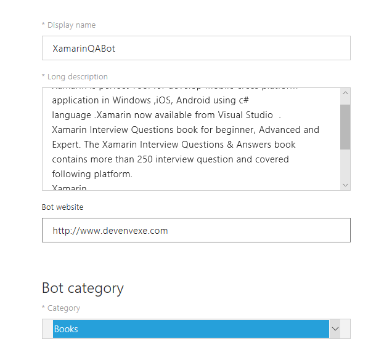This screenshot has width=392, height=347.
Task: Place cursor on "following platform." line
Action: coord(92,174)
